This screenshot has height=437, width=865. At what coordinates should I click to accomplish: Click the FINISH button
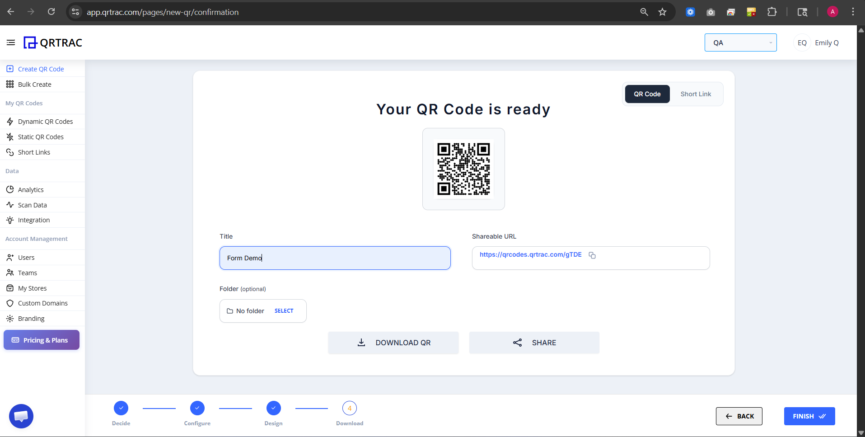pos(809,416)
